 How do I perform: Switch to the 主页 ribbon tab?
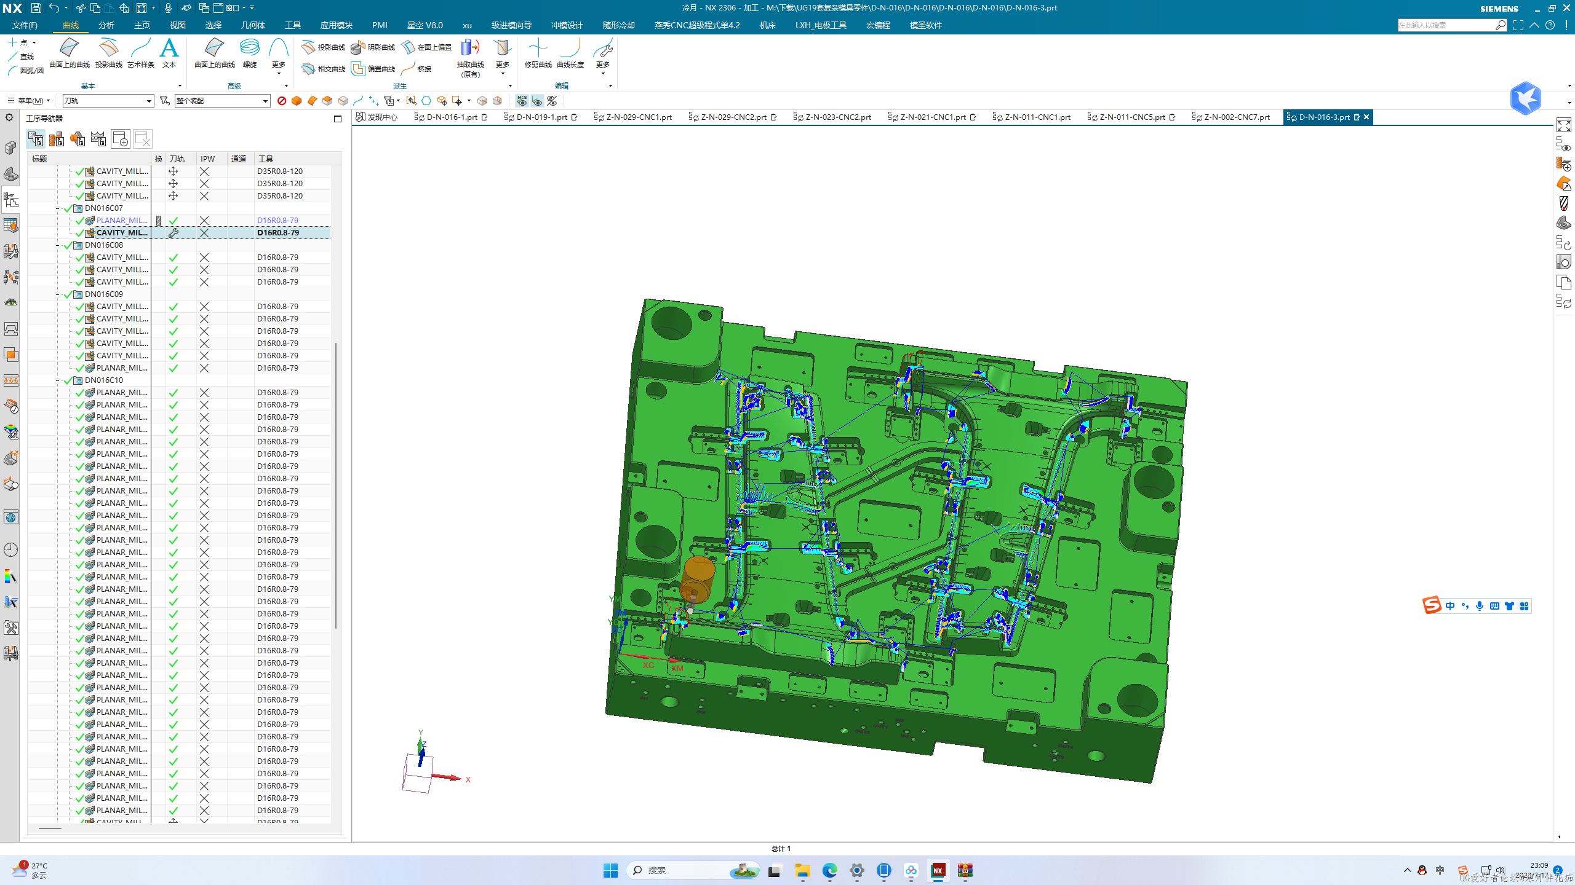click(x=142, y=25)
